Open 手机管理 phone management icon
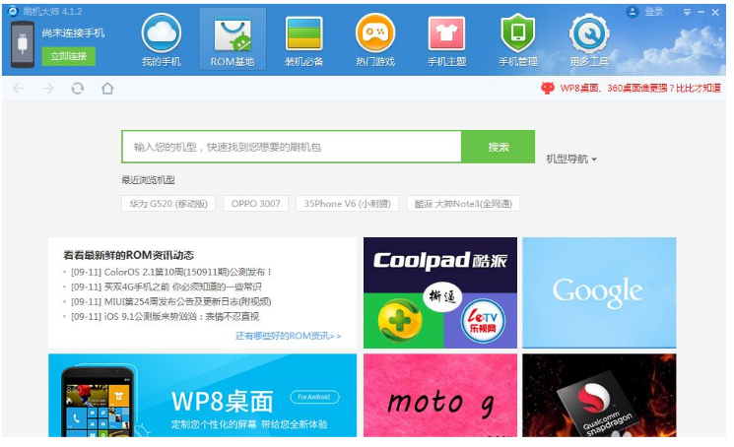This screenshot has height=447, width=734. pyautogui.click(x=517, y=39)
